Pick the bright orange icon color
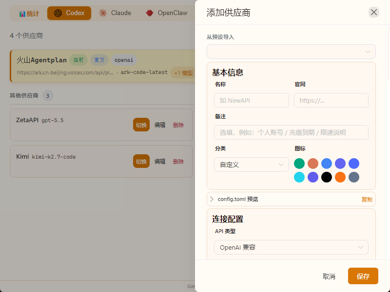Screen dimensions: 390x292 (x=340, y=177)
